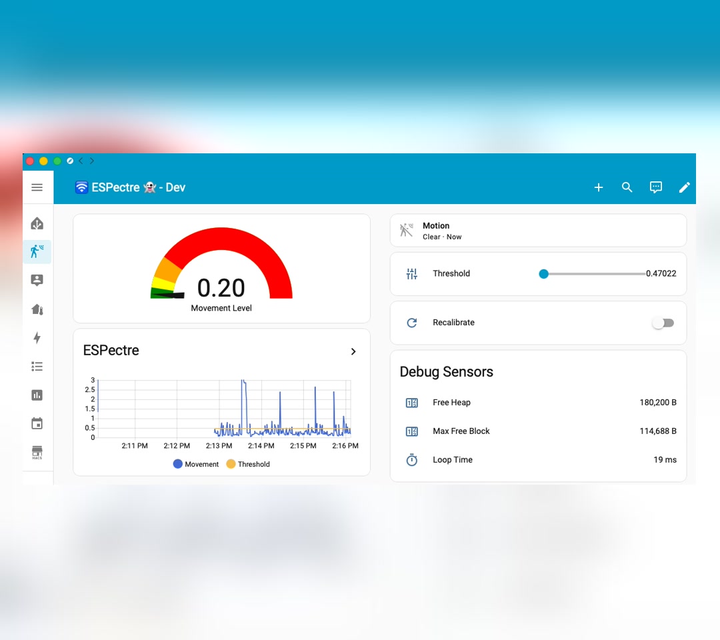The width and height of the screenshot is (720, 640).
Task: Click the 0.47022 threshold value
Action: pos(661,273)
